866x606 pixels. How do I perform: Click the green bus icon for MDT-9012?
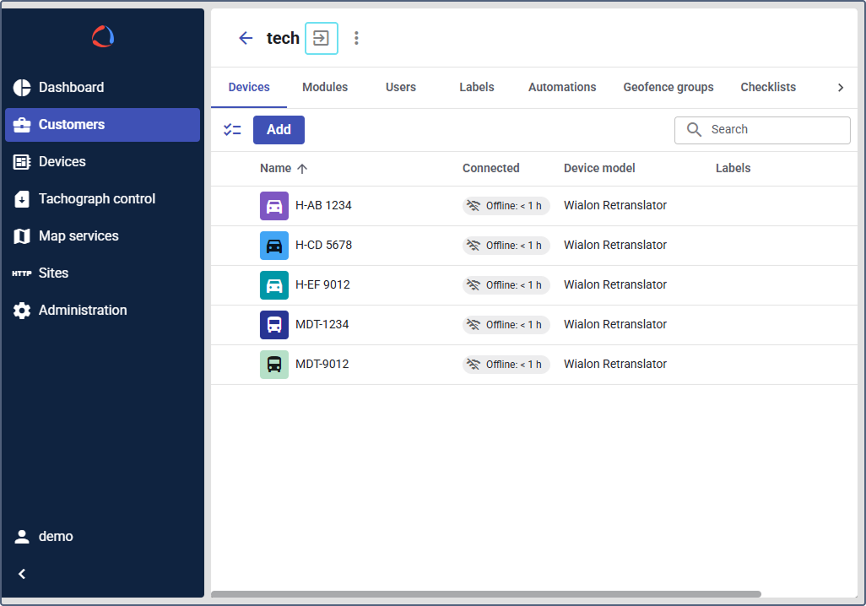274,365
